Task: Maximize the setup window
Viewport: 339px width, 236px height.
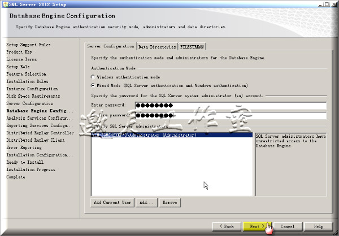Action: [x=327, y=4]
